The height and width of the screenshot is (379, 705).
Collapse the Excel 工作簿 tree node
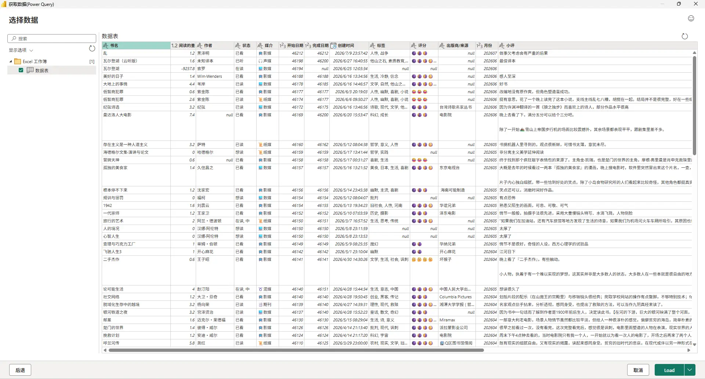11,62
